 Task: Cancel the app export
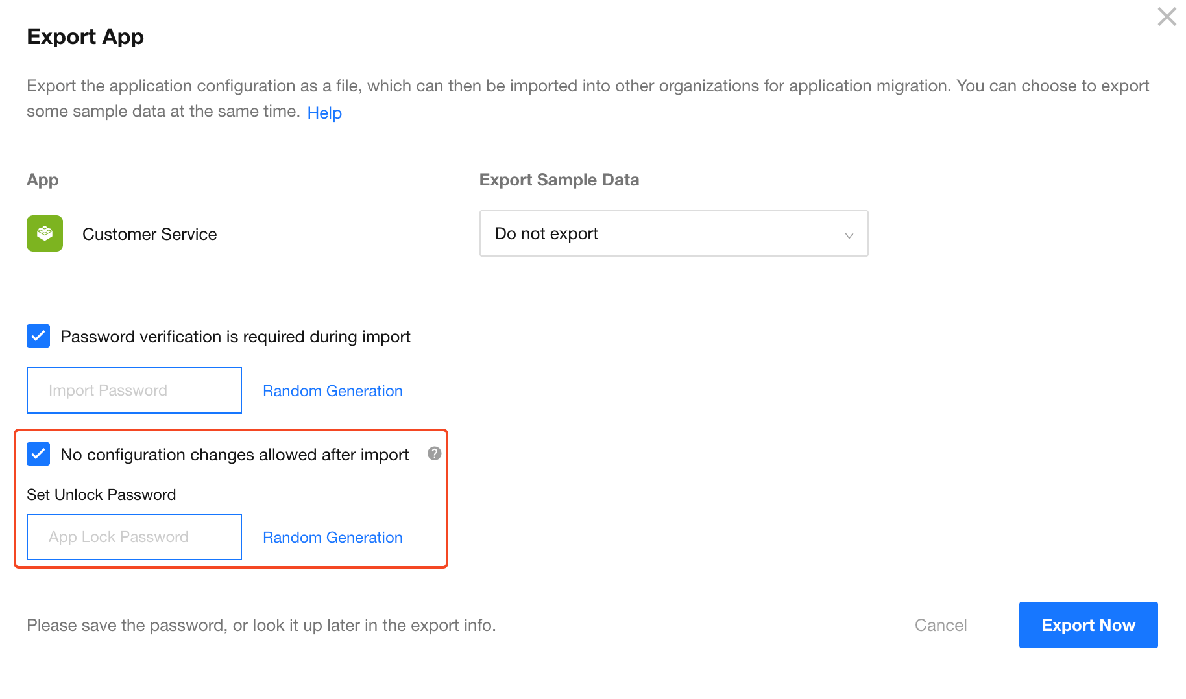(x=940, y=625)
